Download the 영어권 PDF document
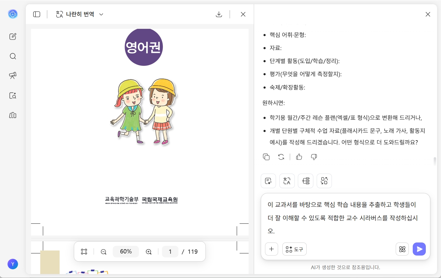Viewport: 441px width, 278px height. tap(219, 14)
